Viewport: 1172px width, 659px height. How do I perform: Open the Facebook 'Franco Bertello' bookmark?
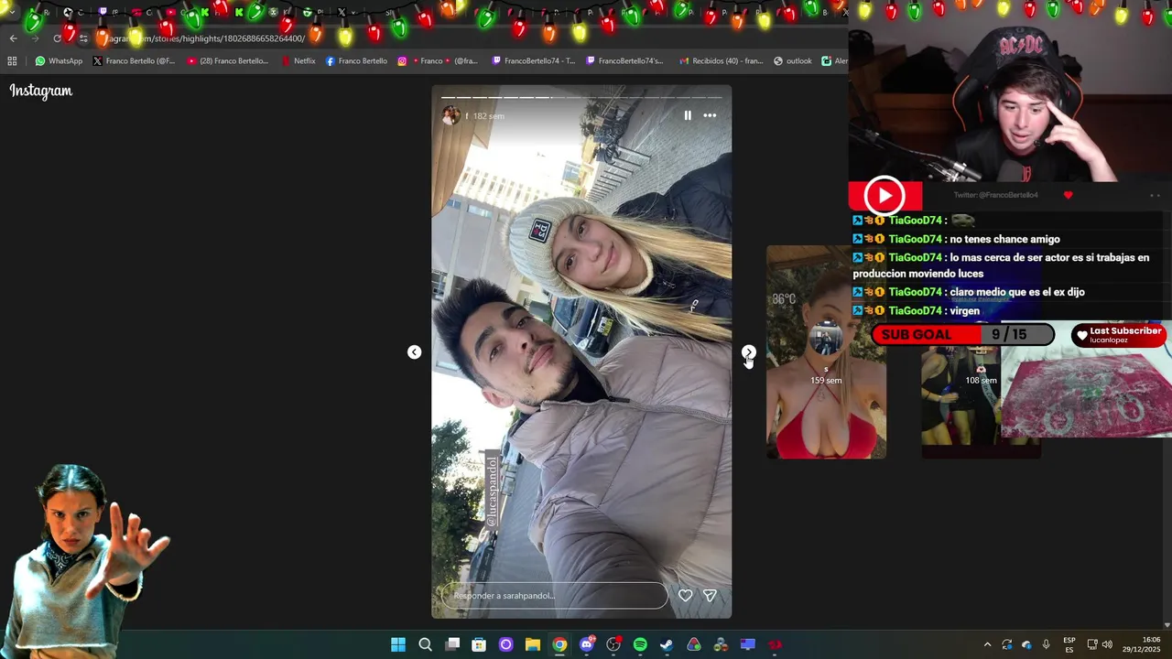pos(356,61)
